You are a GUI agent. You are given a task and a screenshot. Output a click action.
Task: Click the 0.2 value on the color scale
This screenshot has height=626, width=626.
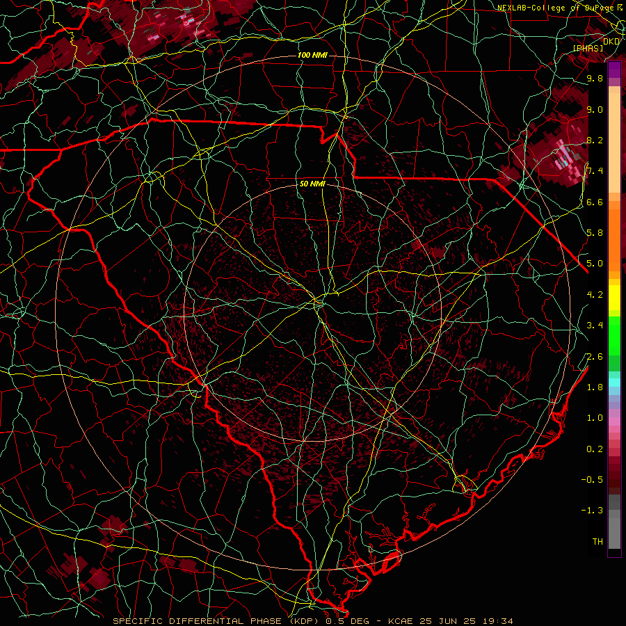[x=595, y=449]
